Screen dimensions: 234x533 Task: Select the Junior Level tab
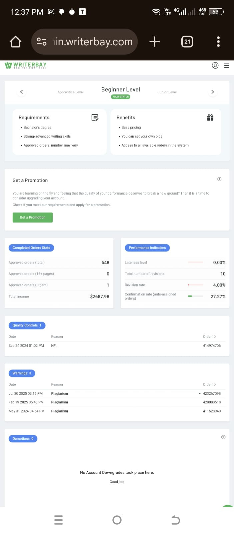[x=167, y=92]
